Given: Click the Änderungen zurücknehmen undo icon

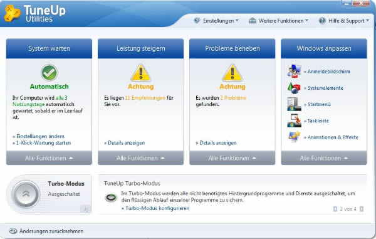Looking at the screenshot, I should tap(13, 231).
